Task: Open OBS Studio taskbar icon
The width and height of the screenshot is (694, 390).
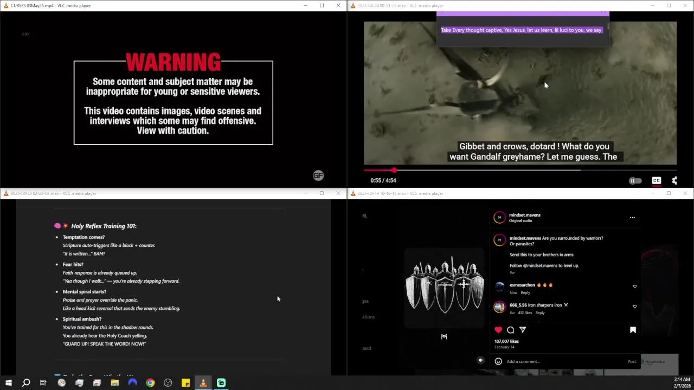Action: tap(168, 383)
